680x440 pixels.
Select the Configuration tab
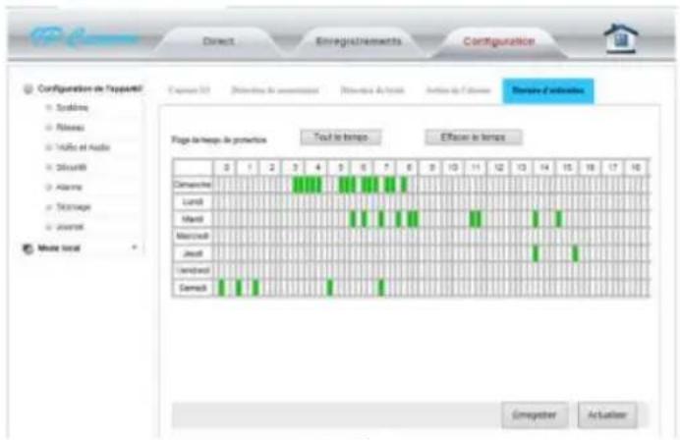[x=499, y=41]
